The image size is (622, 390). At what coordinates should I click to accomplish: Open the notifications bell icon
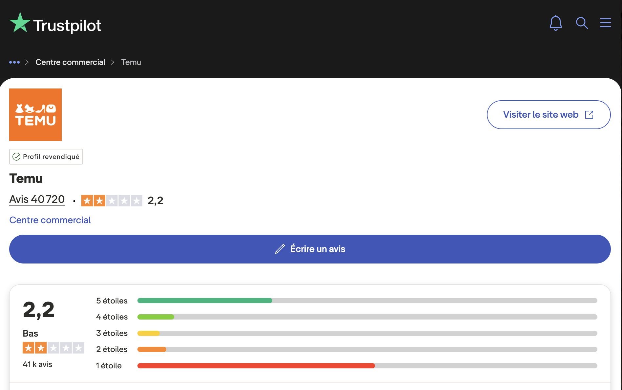(555, 23)
